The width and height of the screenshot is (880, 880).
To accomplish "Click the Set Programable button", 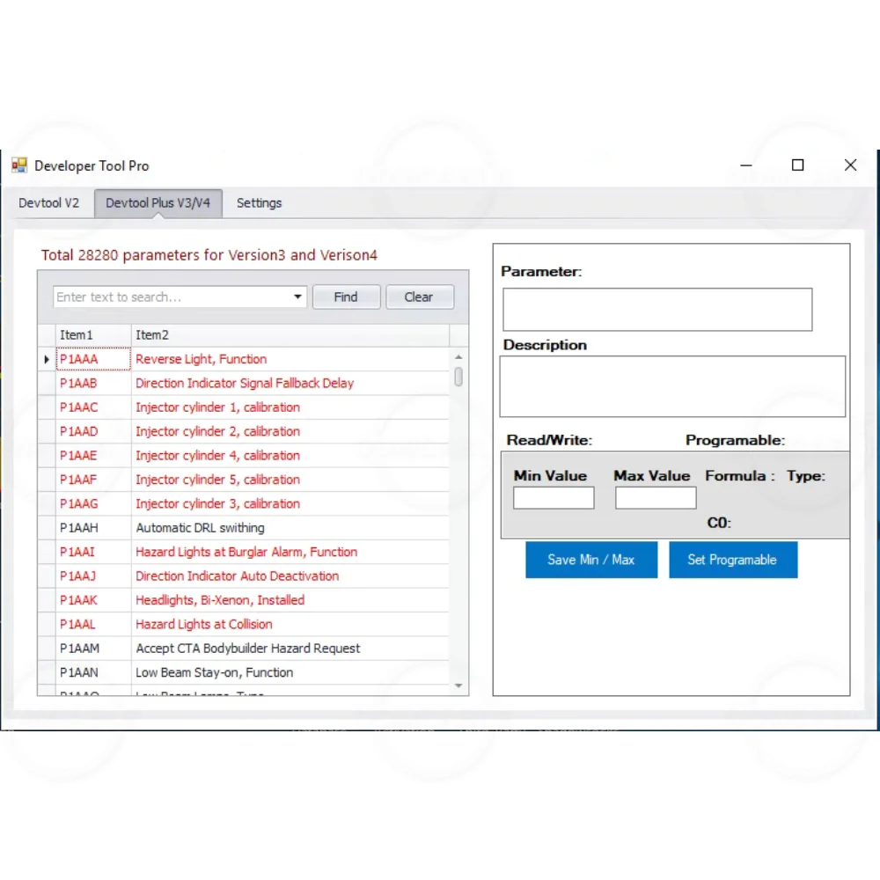I will [733, 560].
